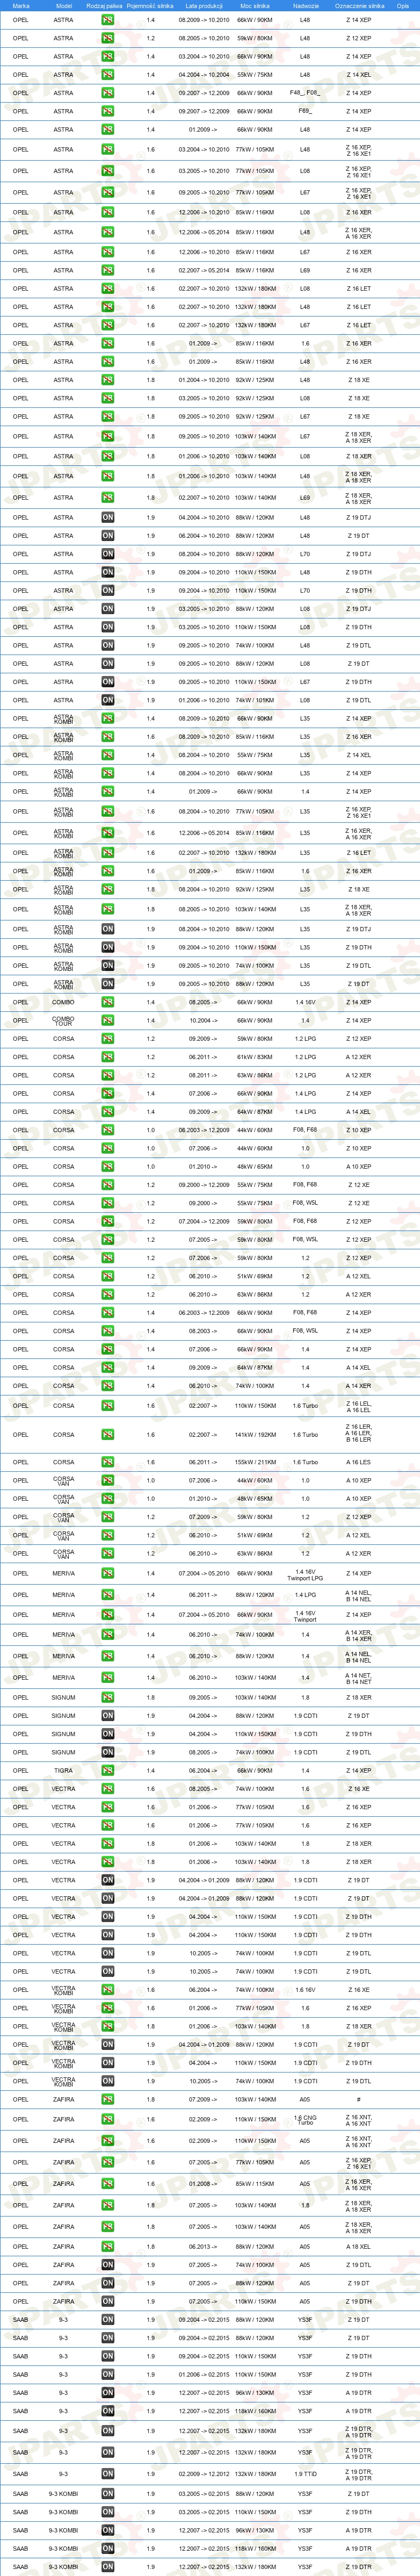Click the petrol icon in the Signum Z 18 XER row
The height and width of the screenshot is (2576, 420).
(x=108, y=1697)
